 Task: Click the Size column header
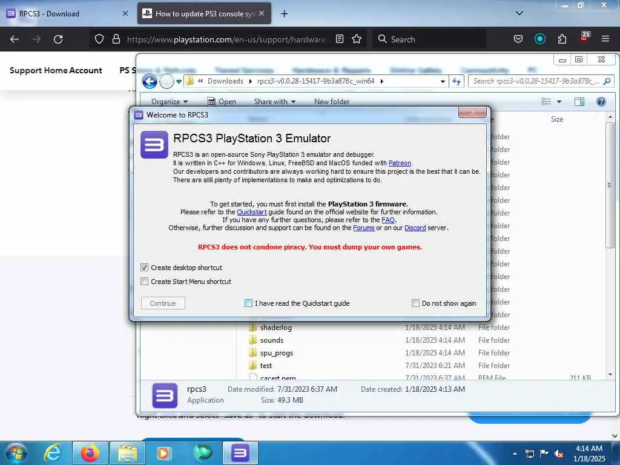coord(557,119)
